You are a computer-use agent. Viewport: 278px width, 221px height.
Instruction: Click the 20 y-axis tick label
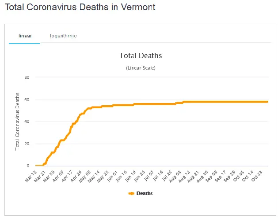pos(27,144)
